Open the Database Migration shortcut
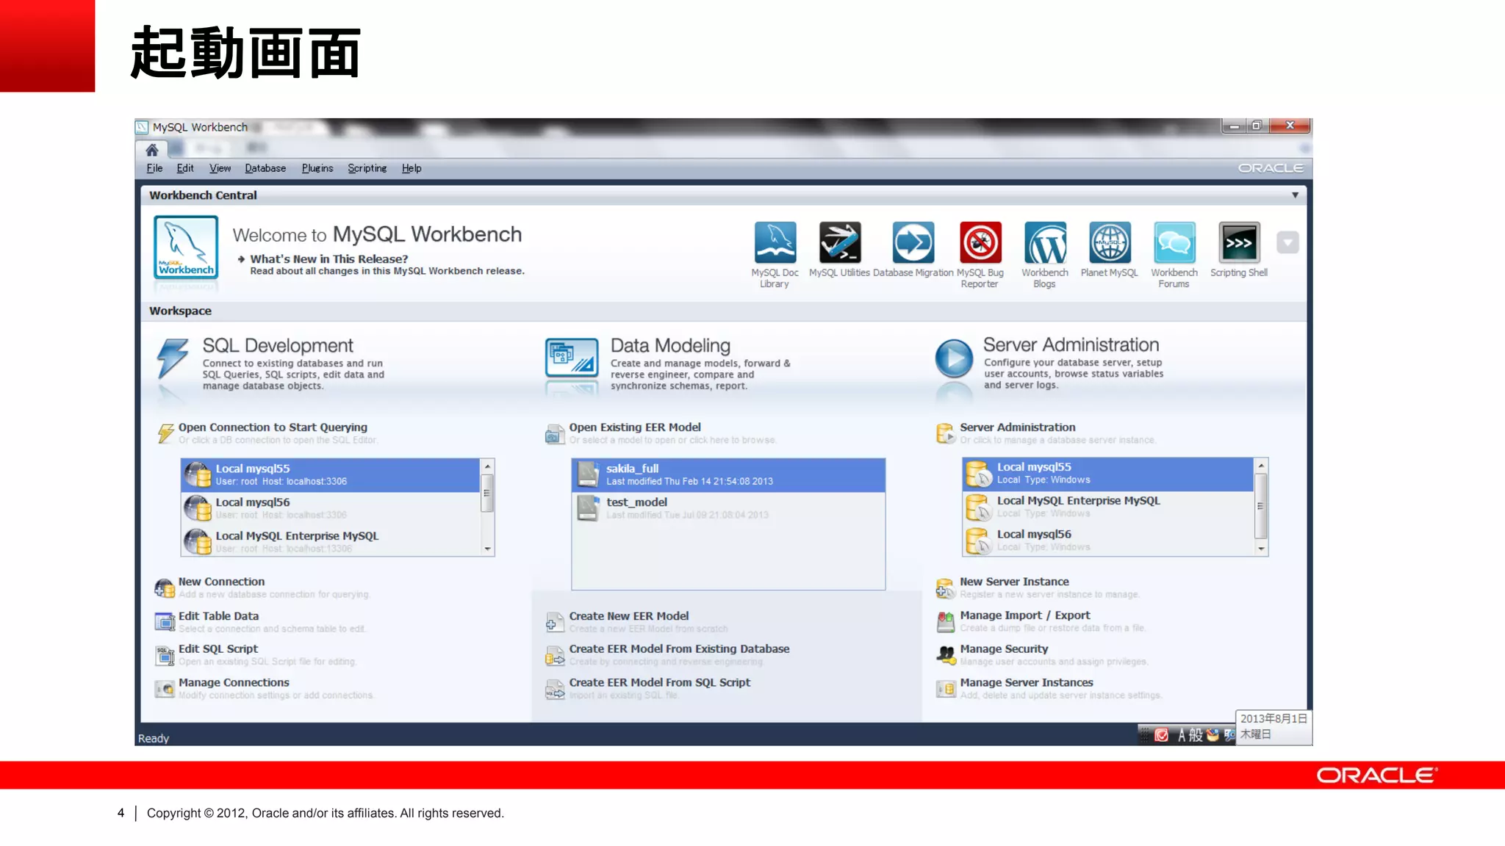This screenshot has height=846, width=1505. (x=913, y=242)
